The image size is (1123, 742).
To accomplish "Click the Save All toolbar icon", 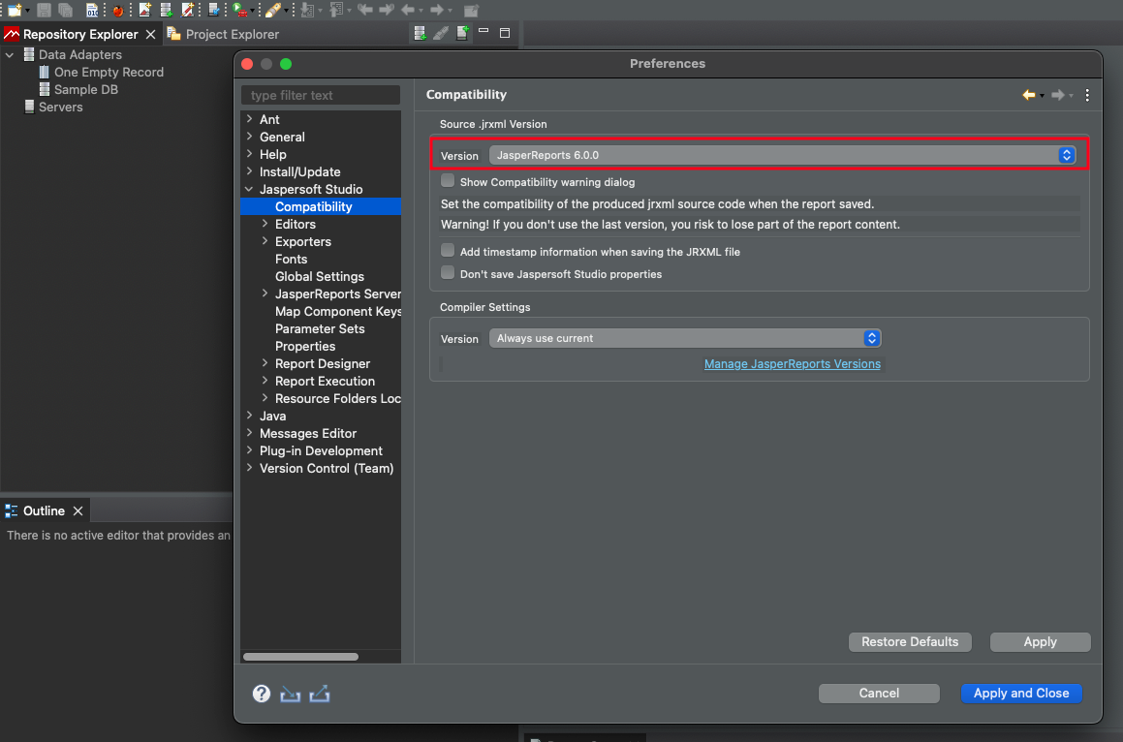I will click(65, 10).
